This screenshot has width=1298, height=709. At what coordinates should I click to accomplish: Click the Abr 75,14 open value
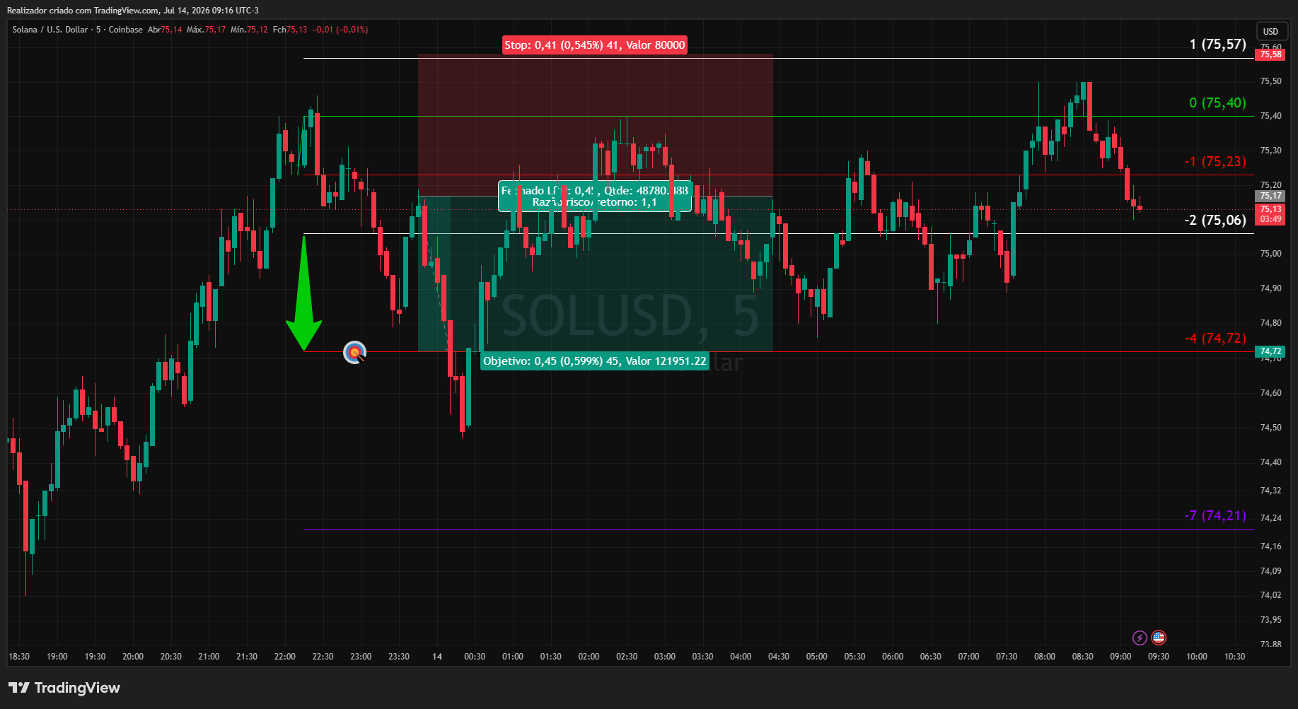[165, 30]
